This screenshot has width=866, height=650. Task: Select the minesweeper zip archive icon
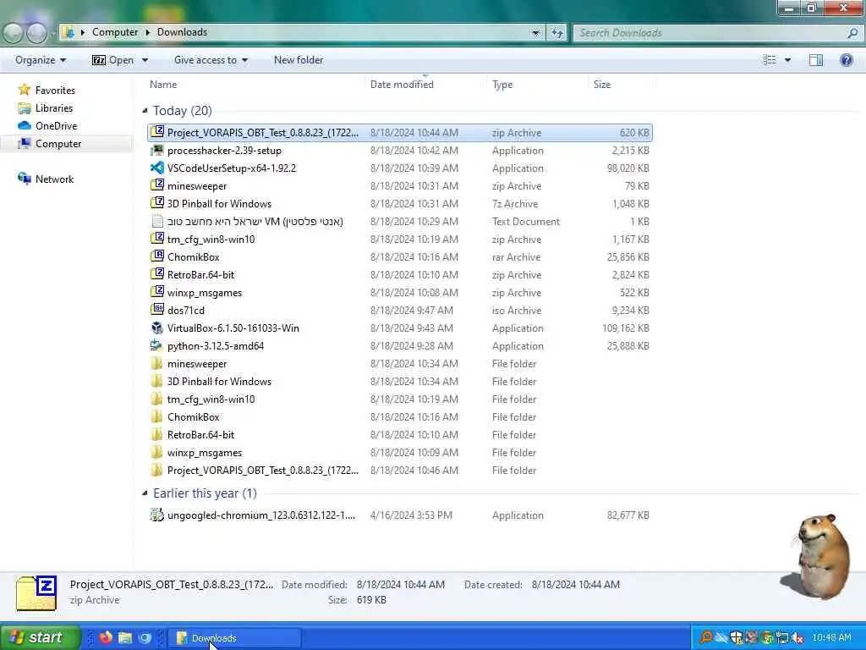157,185
